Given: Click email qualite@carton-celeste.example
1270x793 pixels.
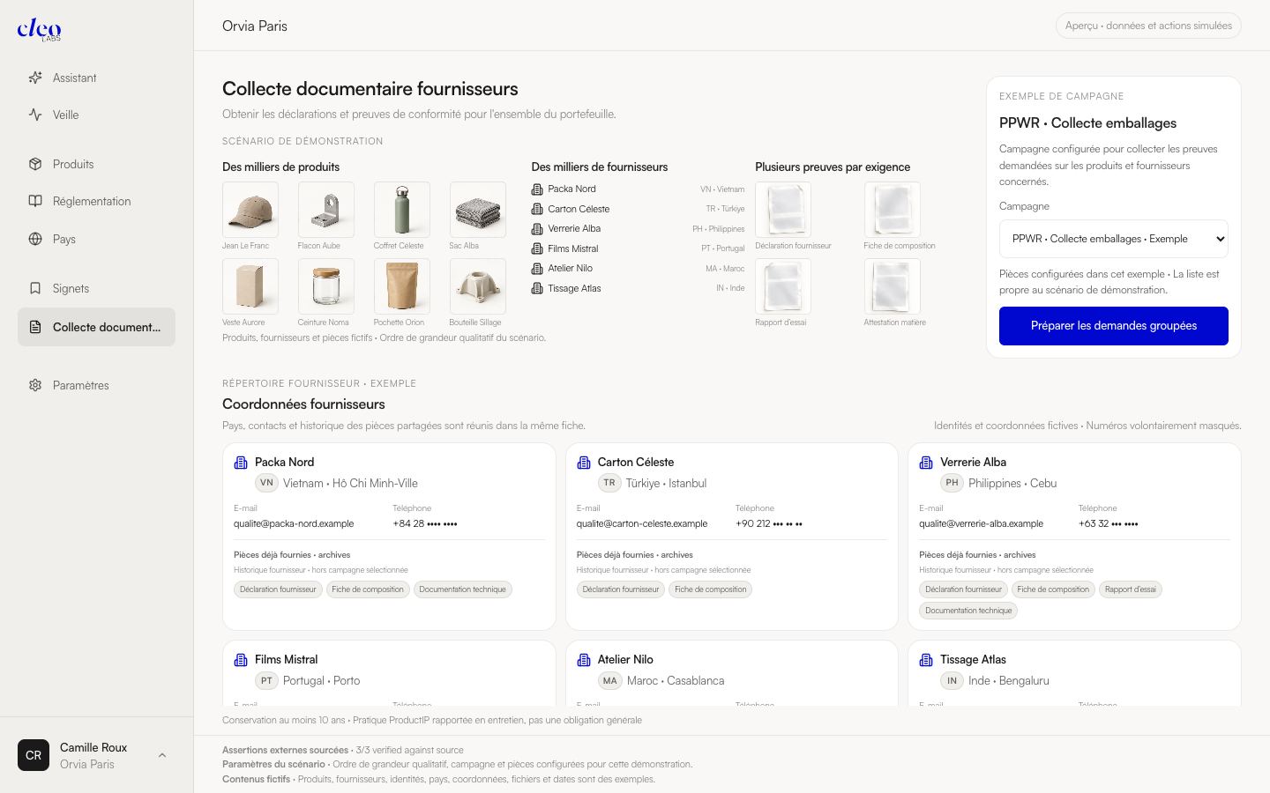Looking at the screenshot, I should 642,523.
